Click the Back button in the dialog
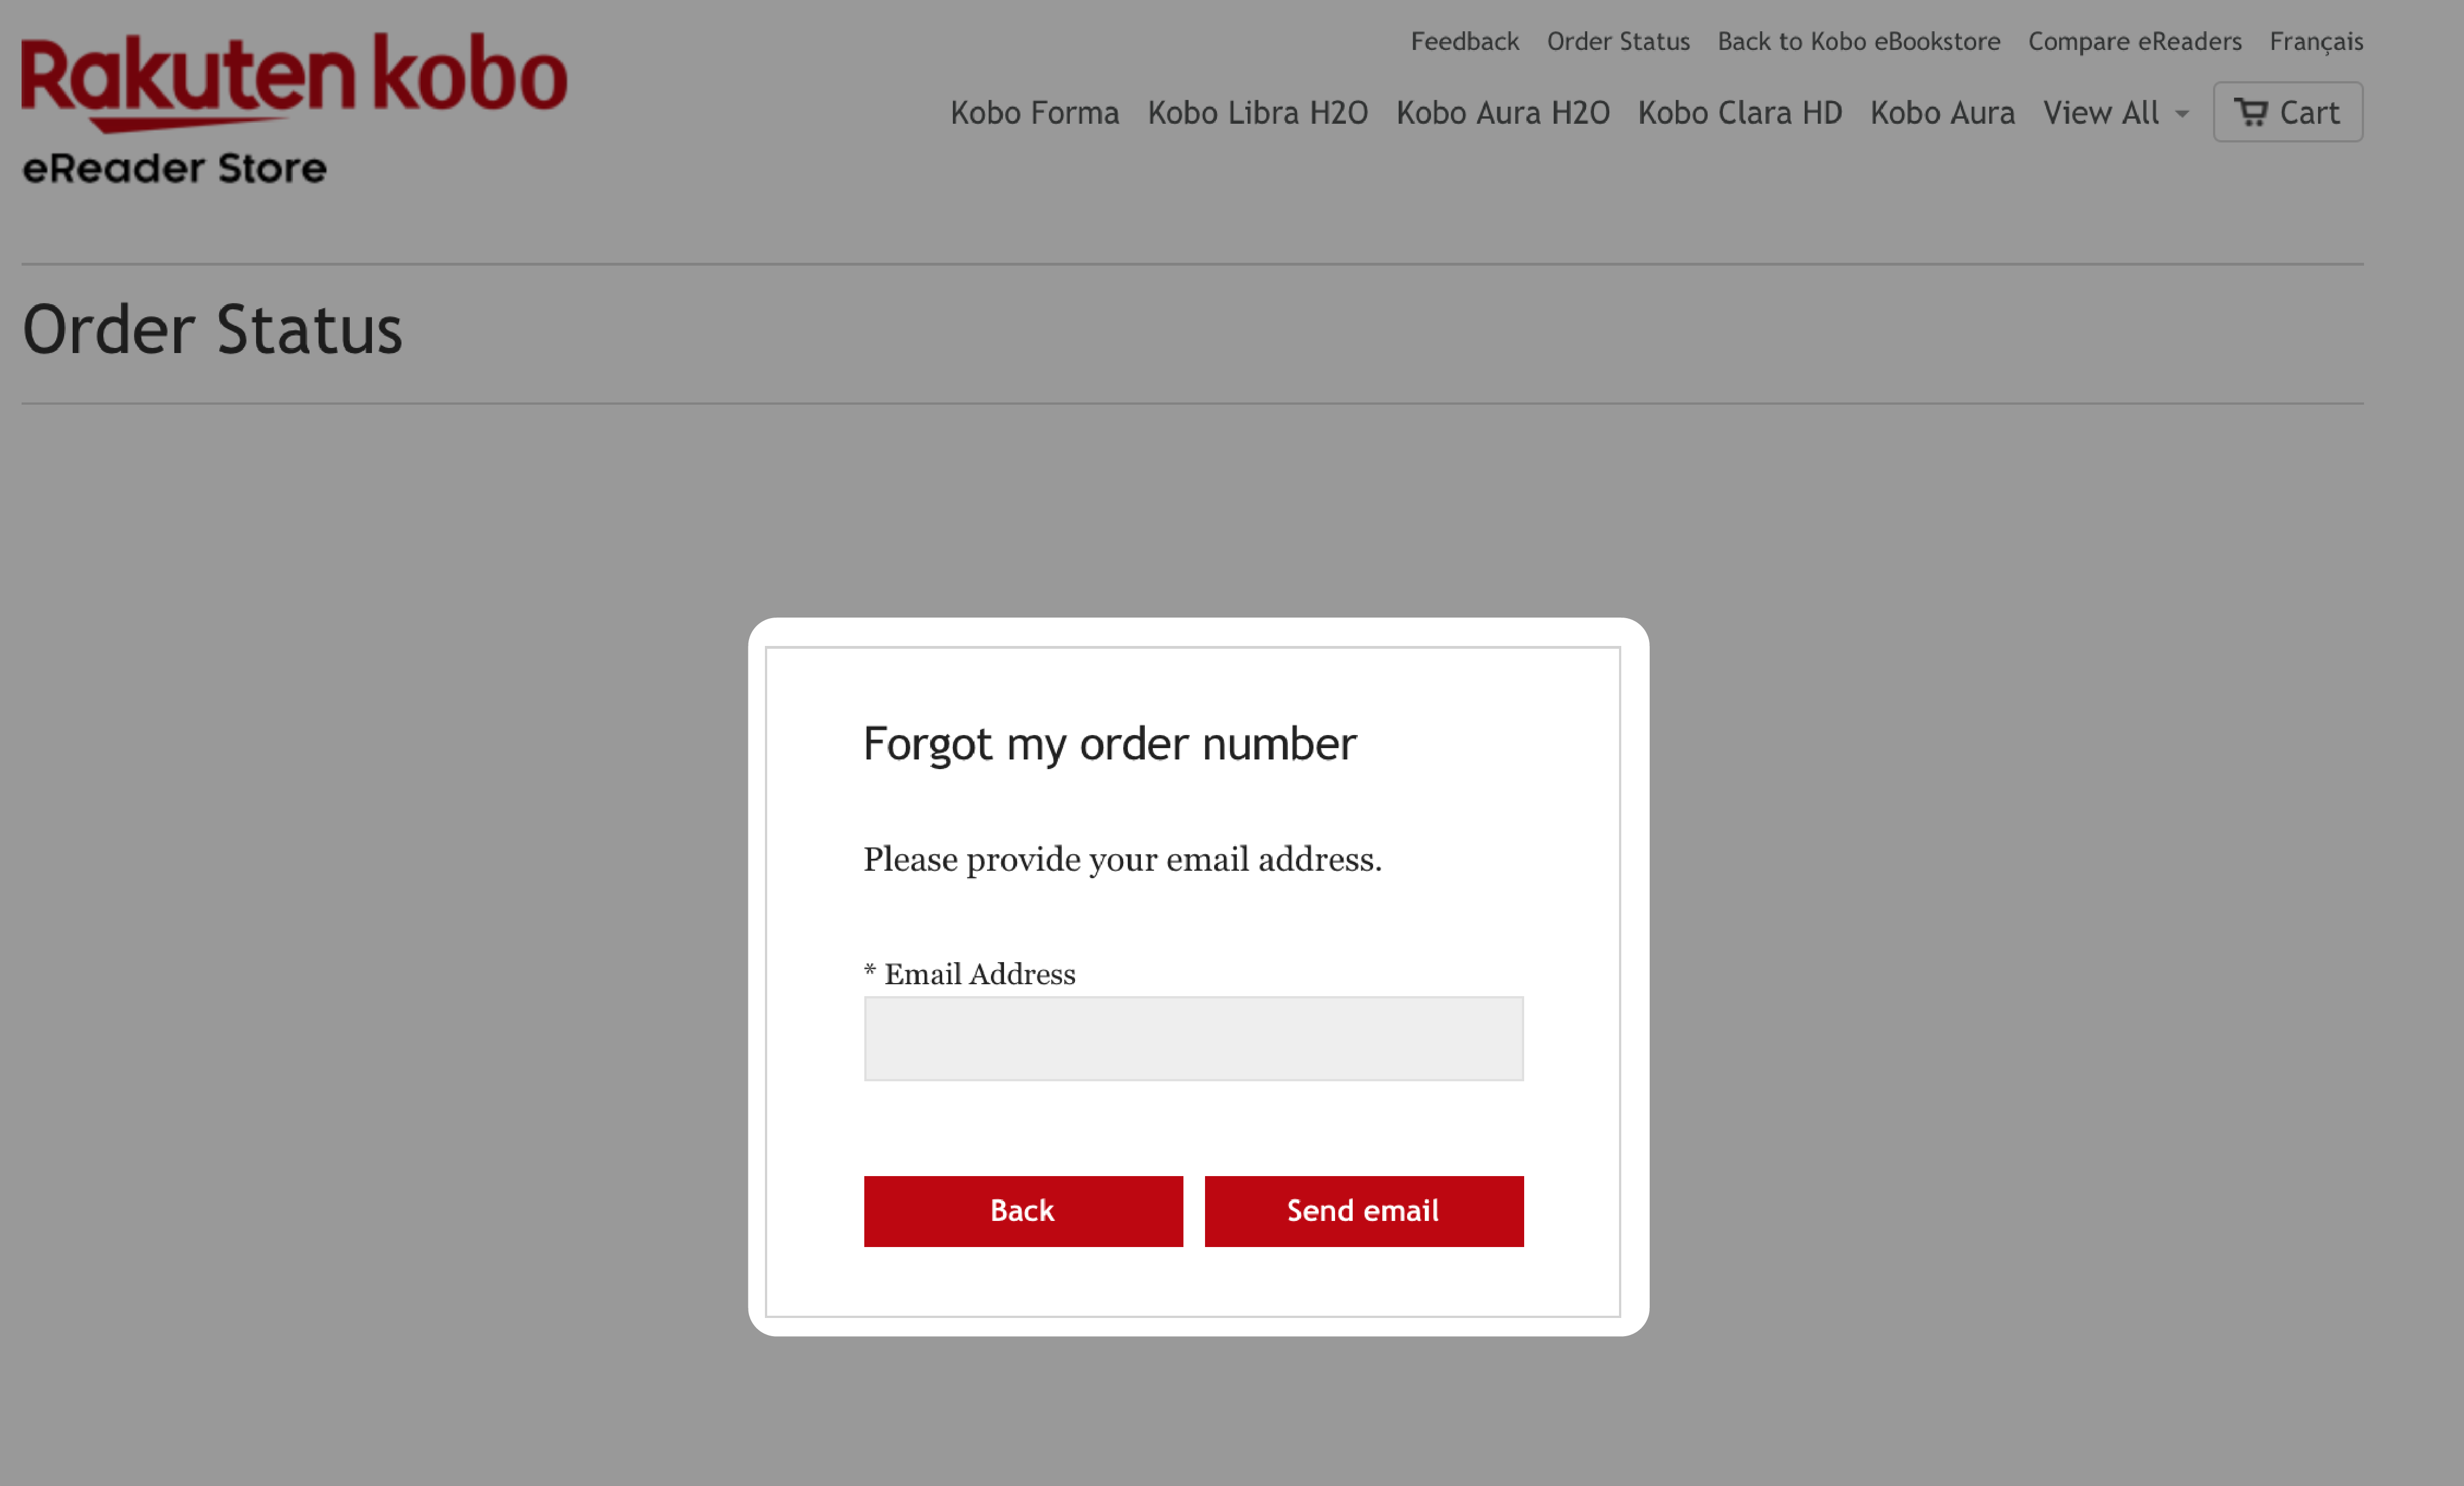The height and width of the screenshot is (1486, 2464). pos(1021,1210)
